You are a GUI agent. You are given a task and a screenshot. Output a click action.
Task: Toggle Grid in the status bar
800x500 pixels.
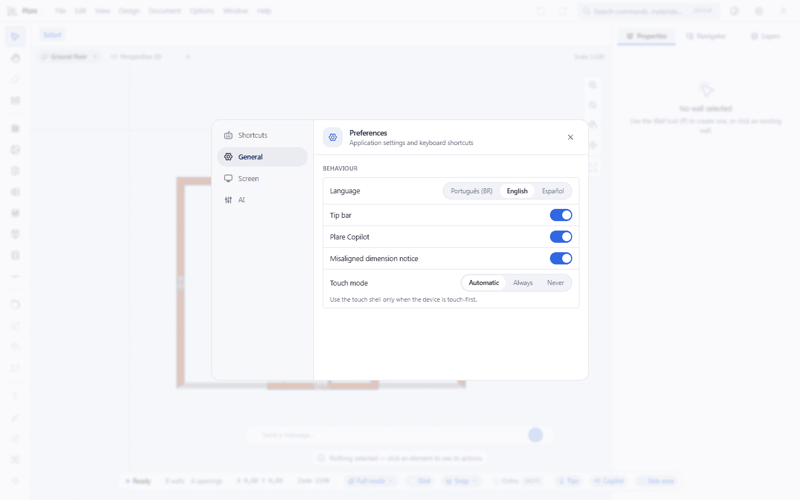(x=420, y=481)
